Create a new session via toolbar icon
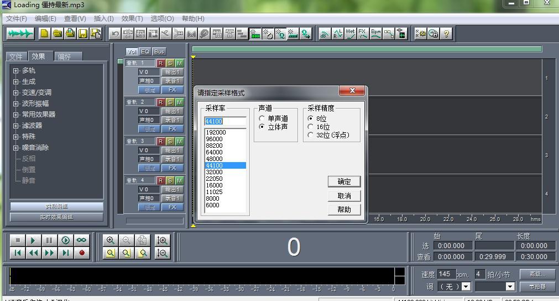Viewport: 559px width, 301px height. coord(44,34)
